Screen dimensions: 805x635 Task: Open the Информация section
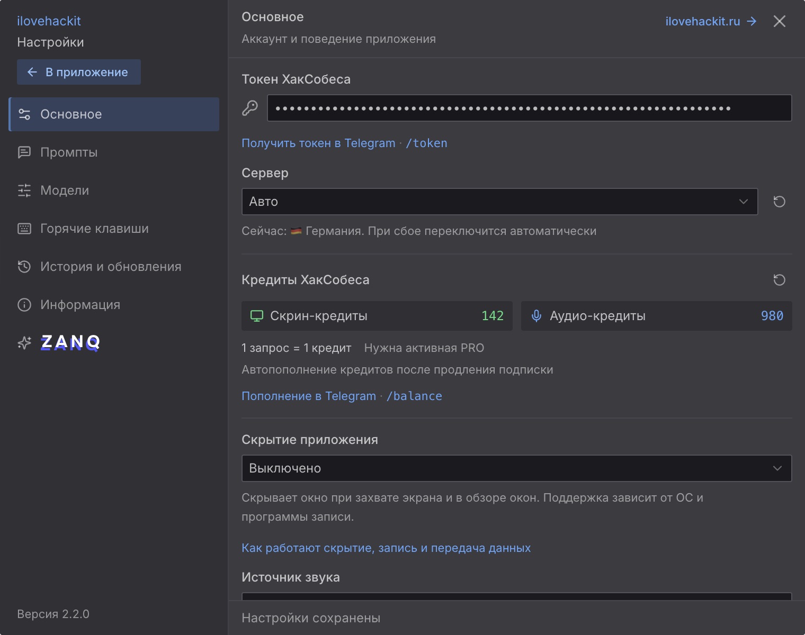[x=114, y=305]
